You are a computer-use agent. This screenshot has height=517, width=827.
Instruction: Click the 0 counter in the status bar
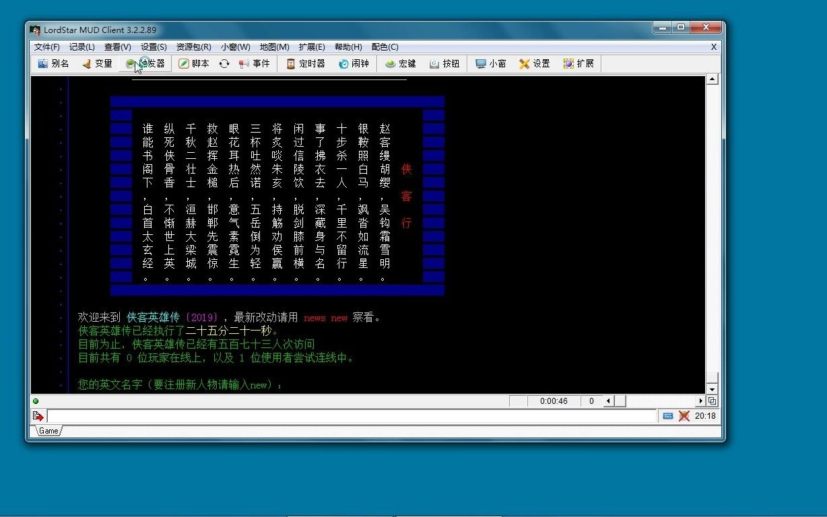(x=591, y=401)
